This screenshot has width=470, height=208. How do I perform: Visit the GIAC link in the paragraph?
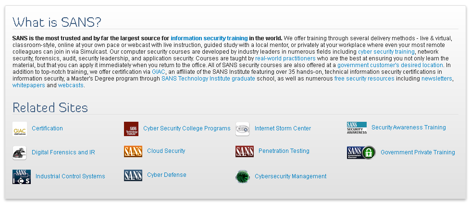[158, 71]
